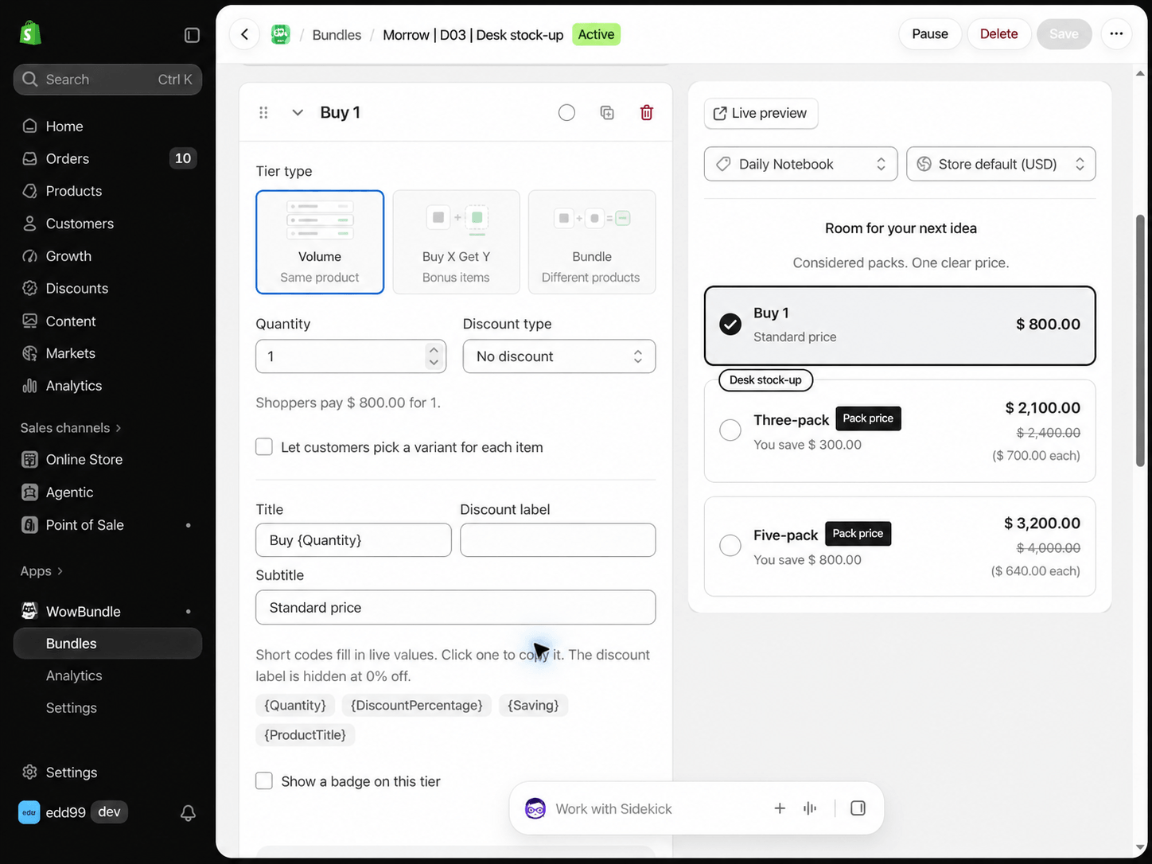Copy the {Saving} short code
Screen dimensions: 1152x864
(533, 706)
